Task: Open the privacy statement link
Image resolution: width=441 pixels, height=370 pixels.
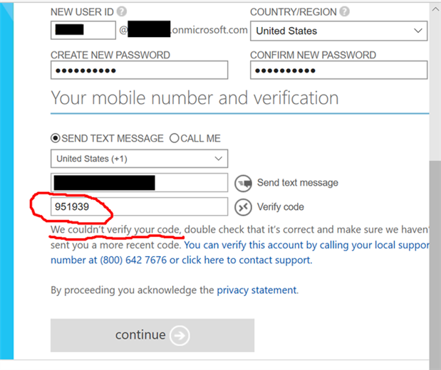Action: pyautogui.click(x=256, y=290)
